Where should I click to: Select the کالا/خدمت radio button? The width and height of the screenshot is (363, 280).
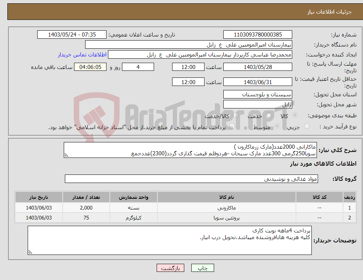tap(236, 115)
